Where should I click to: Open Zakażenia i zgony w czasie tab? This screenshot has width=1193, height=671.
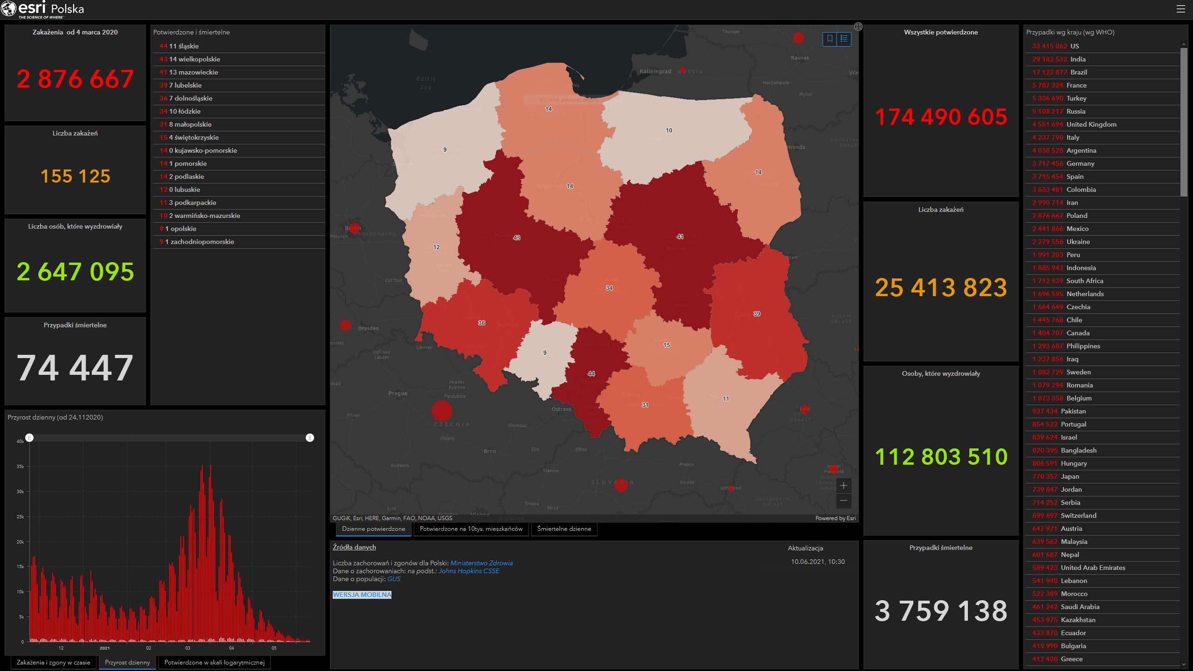(54, 662)
